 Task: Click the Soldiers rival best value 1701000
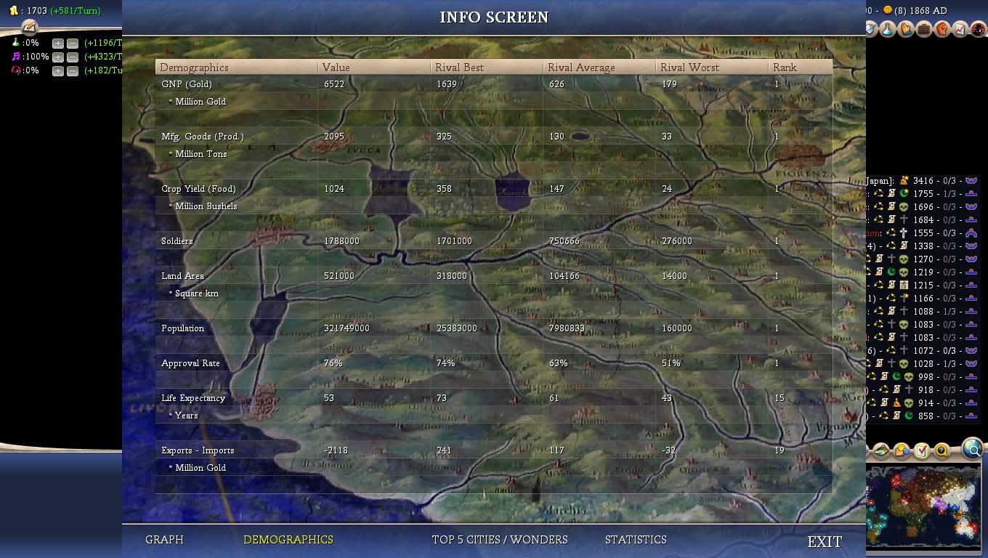[454, 241]
